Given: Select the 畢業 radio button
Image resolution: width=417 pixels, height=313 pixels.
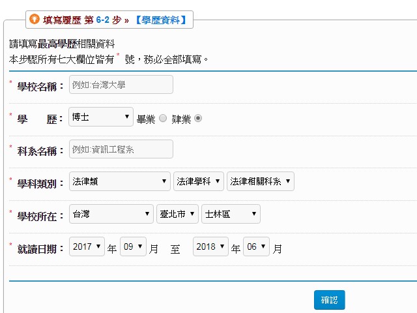Looking at the screenshot, I should click(163, 118).
